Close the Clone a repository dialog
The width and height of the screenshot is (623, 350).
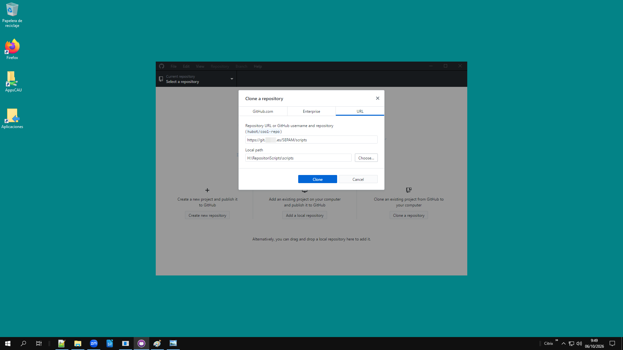377,98
